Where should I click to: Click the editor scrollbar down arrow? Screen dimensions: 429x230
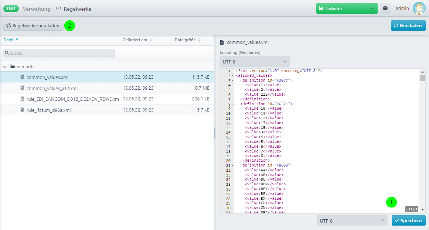(x=422, y=209)
